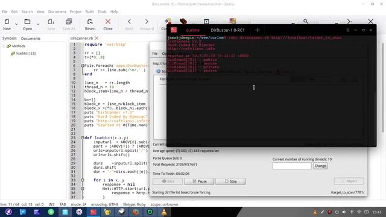Image resolution: width=386 pixels, height=217 pixels.
Task: Click the 'filetype: Ruby' status bar entry
Action: pyautogui.click(x=134, y=204)
